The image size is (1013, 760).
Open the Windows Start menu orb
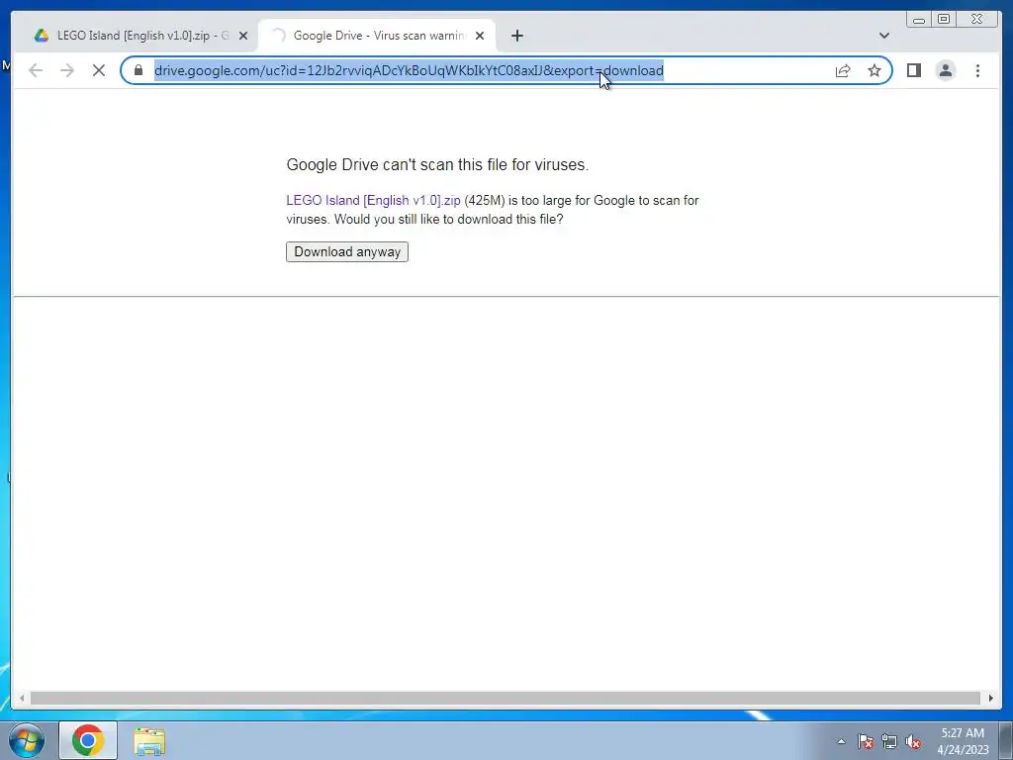coord(27,740)
